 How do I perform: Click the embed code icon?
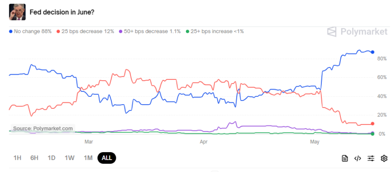pos(358,158)
